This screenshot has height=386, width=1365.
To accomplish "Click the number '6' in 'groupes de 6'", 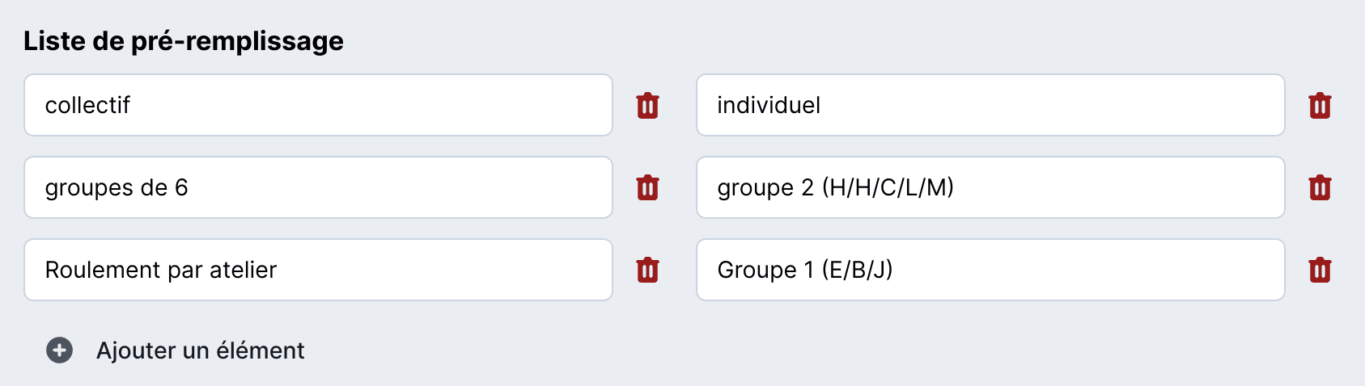I will (181, 187).
